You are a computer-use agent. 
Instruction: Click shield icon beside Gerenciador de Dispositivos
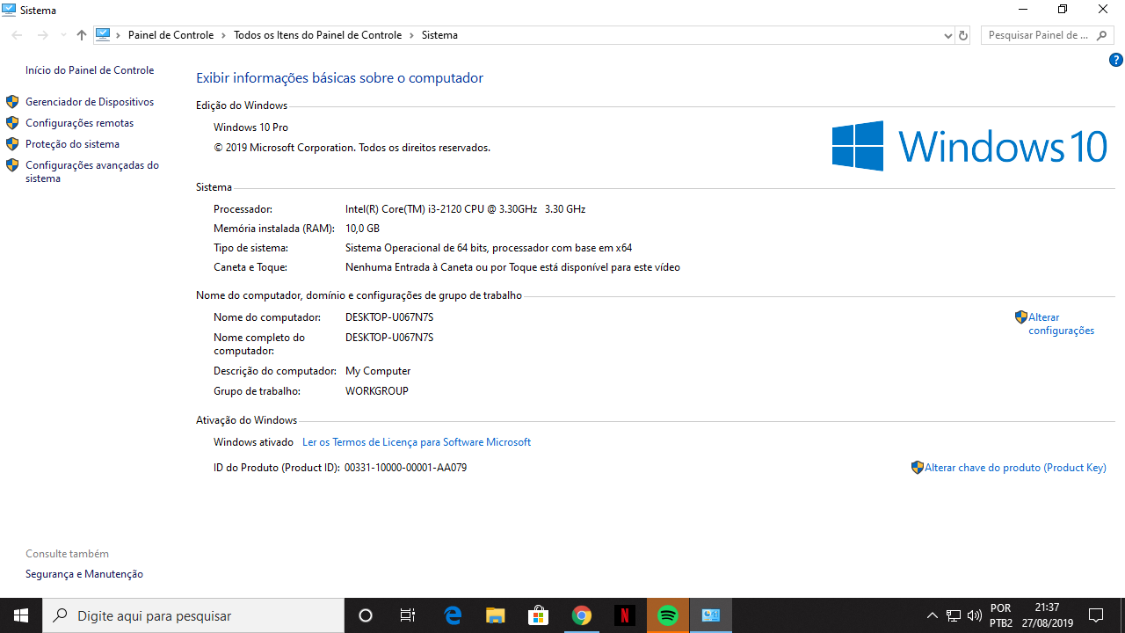[12, 102]
